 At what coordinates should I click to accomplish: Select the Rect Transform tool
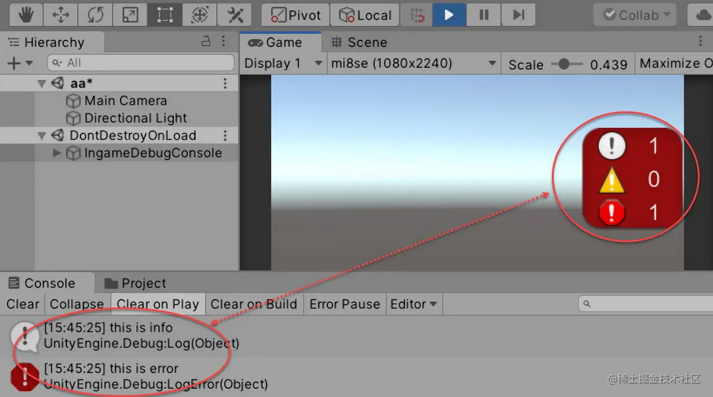[164, 14]
